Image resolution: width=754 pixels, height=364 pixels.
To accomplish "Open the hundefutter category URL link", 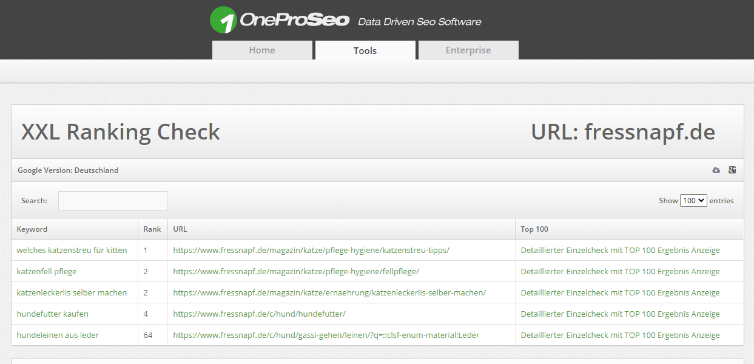I will click(x=259, y=314).
